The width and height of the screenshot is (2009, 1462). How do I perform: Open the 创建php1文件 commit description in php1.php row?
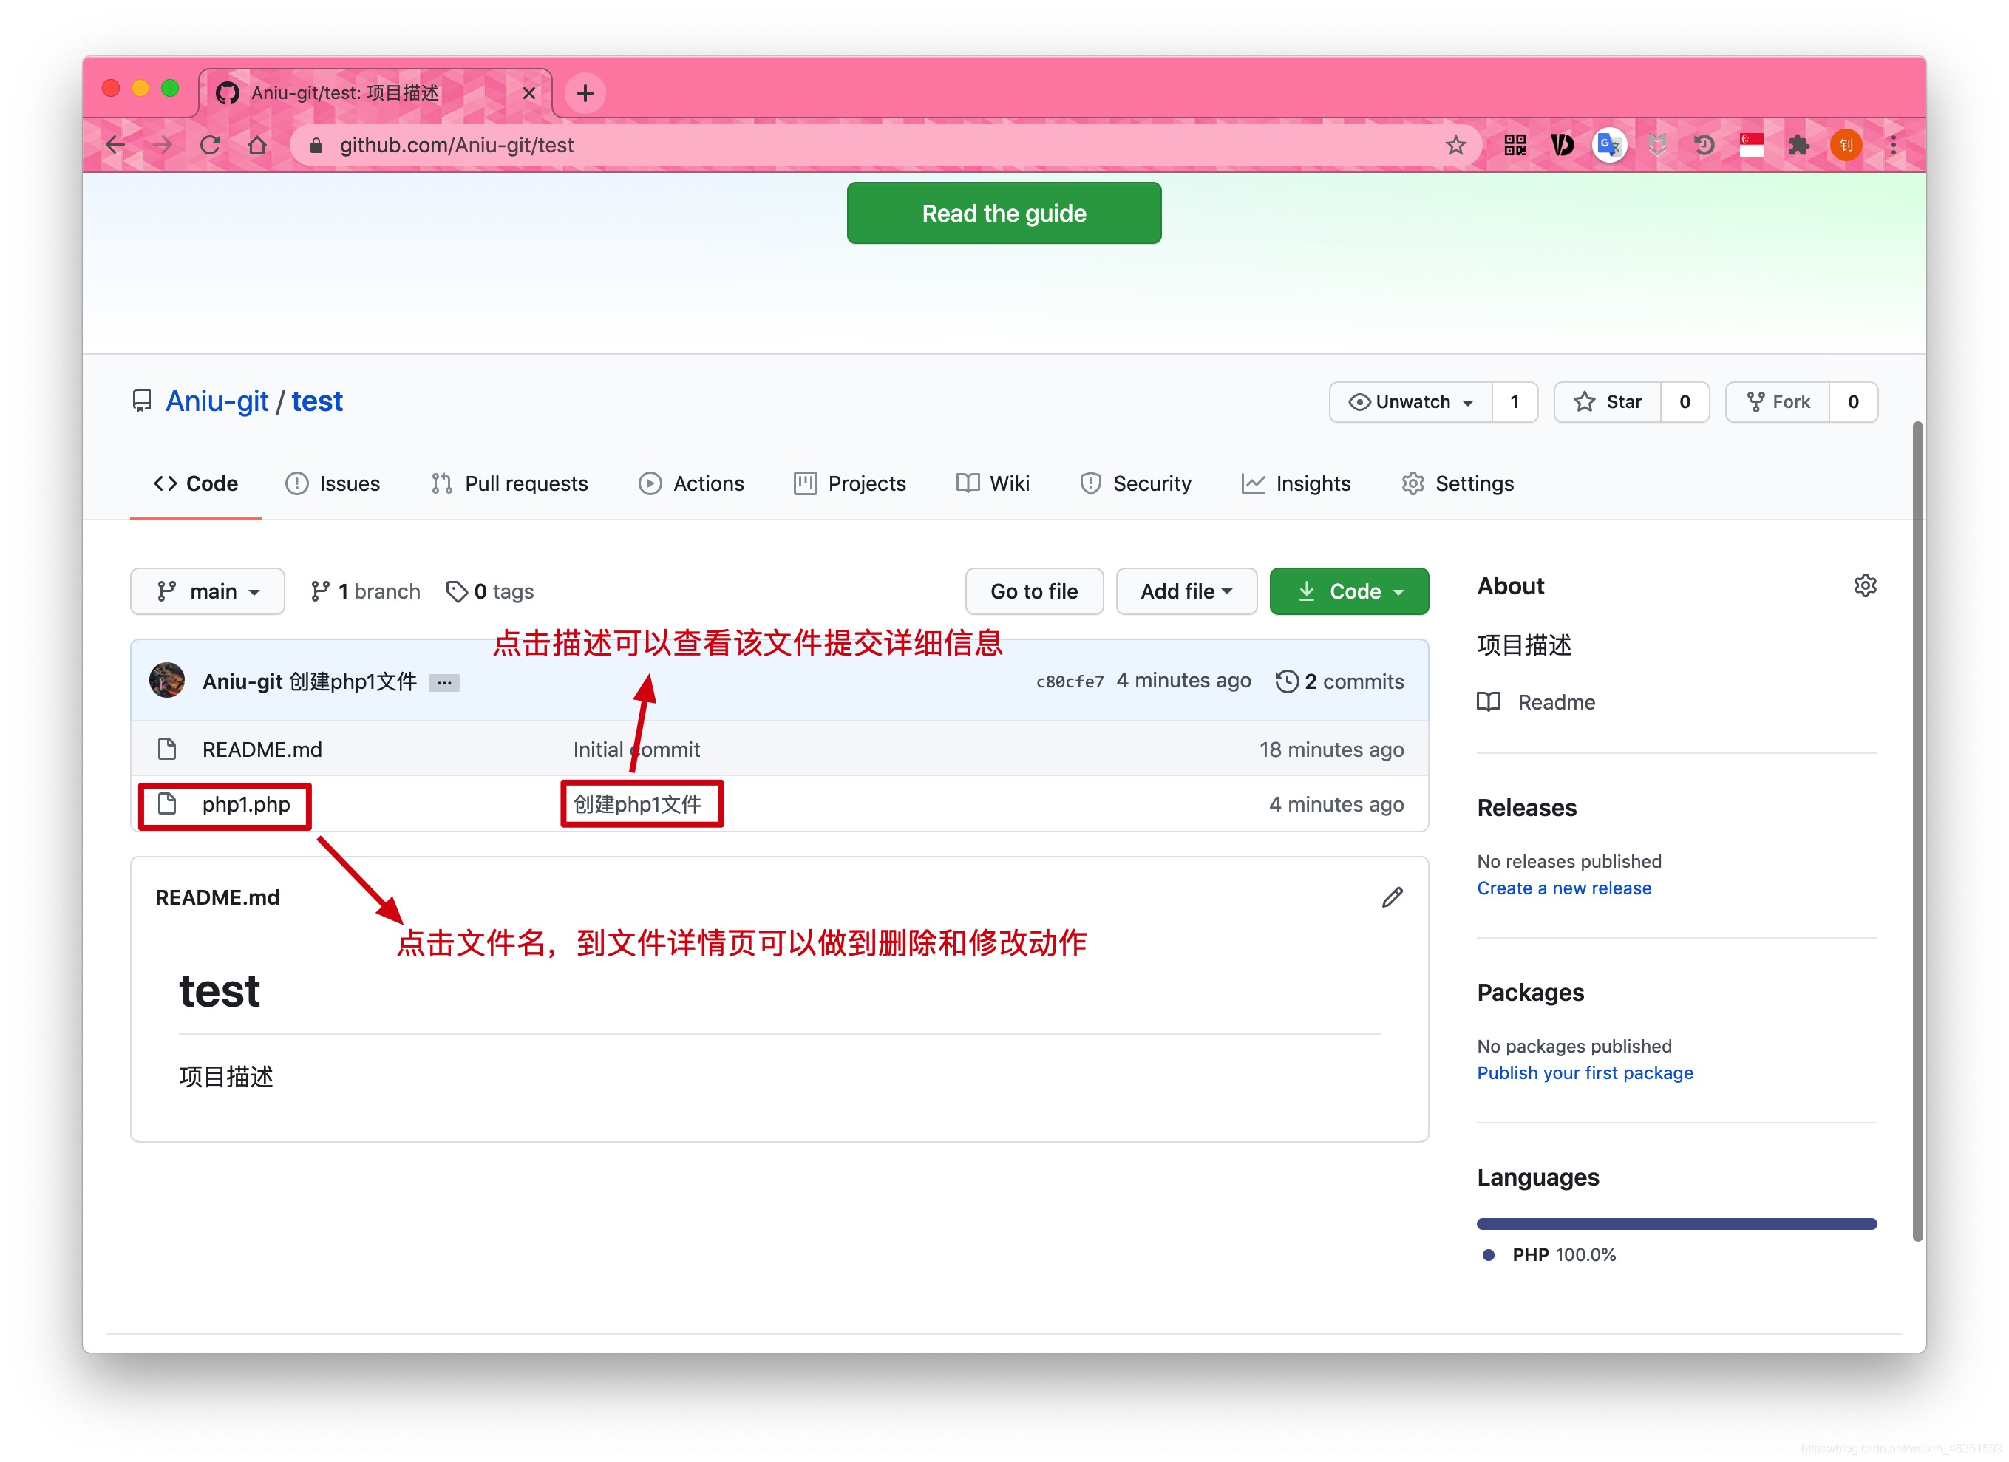[x=637, y=804]
